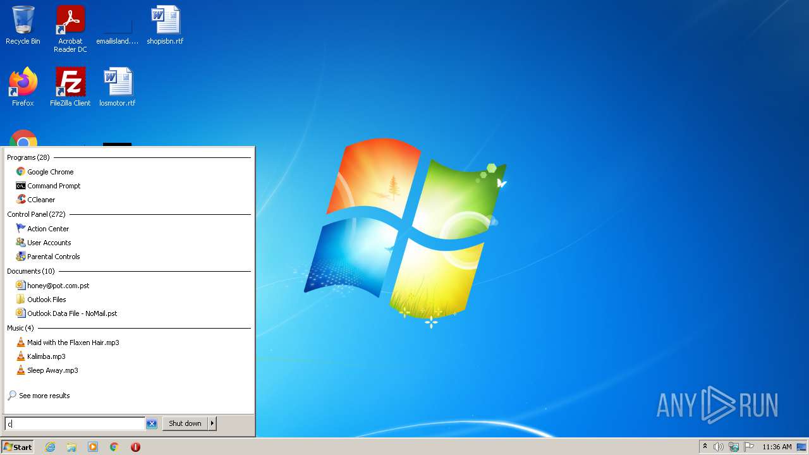The width and height of the screenshot is (809, 455).
Task: Show hidden tray icons arrow
Action: pyautogui.click(x=705, y=447)
